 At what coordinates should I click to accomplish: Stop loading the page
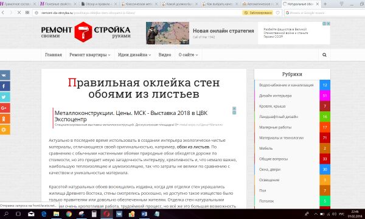click(19, 13)
